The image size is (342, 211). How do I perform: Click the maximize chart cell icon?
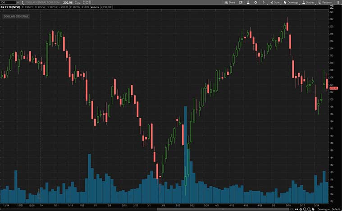(332, 7)
